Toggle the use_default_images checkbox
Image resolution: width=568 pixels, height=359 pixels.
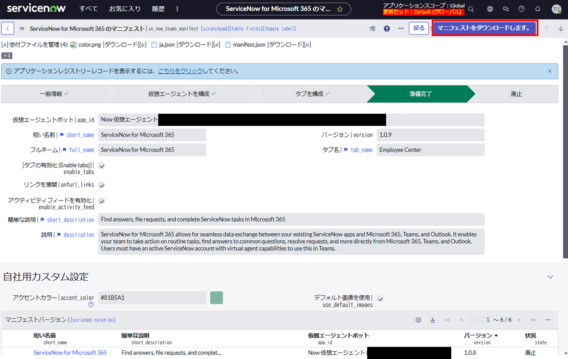(380, 299)
